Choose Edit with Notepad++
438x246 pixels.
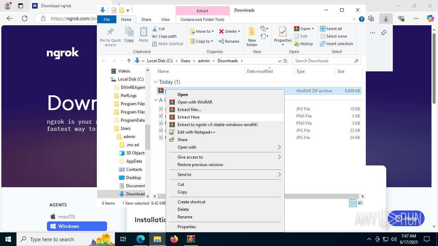225,132
